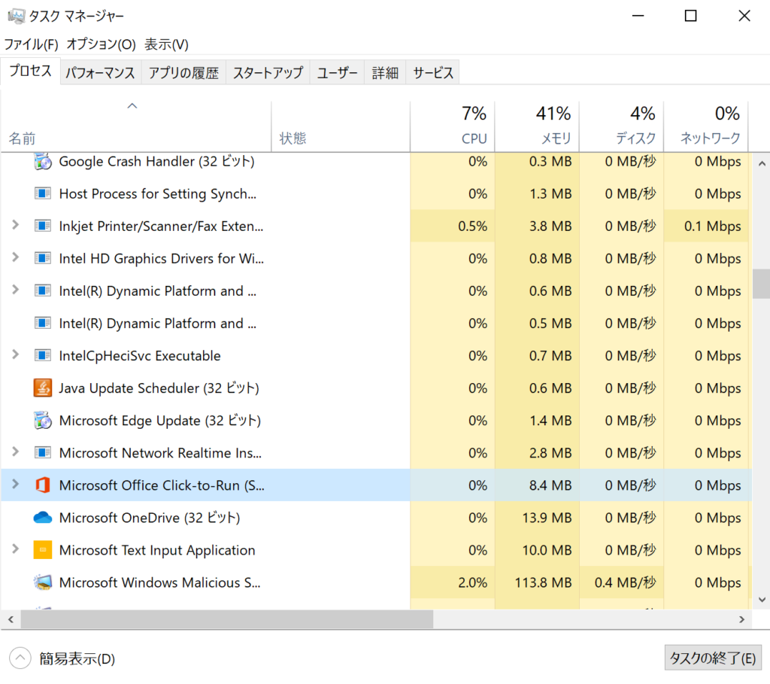Viewport: 770px width, 684px height.
Task: Select the Microsoft Windows Malicious S... row
Action: click(376, 582)
